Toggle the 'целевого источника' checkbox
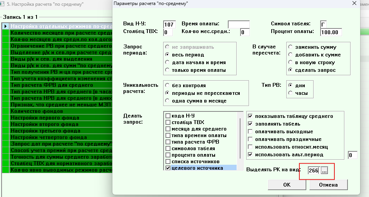369x197 pixels. 168,168
